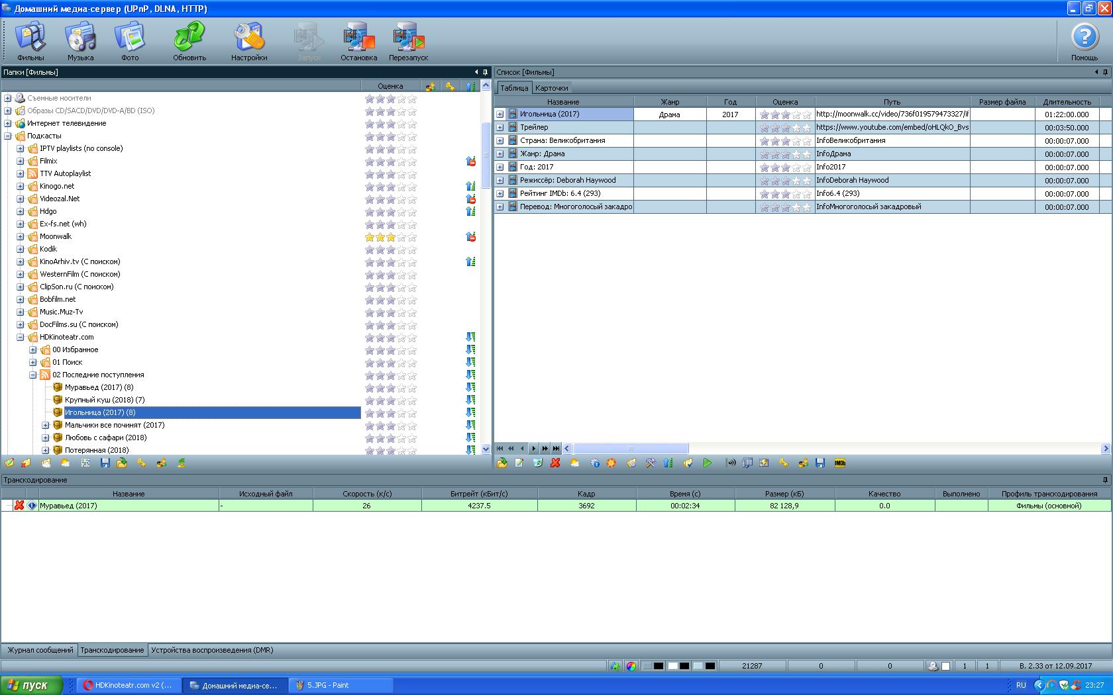Click the color wheel icon in status bar

pyautogui.click(x=631, y=666)
